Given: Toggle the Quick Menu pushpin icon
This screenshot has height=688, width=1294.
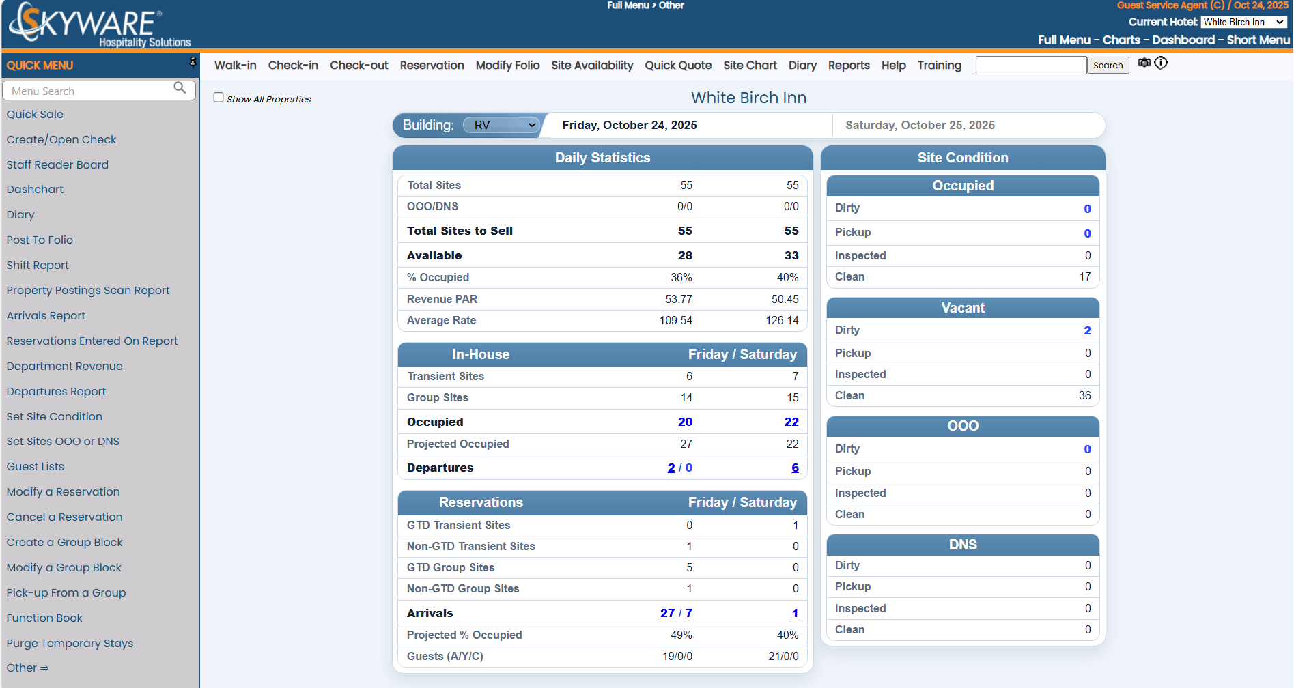Looking at the screenshot, I should [193, 62].
